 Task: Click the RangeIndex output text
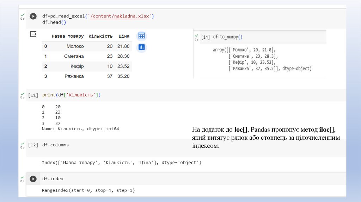88,190
